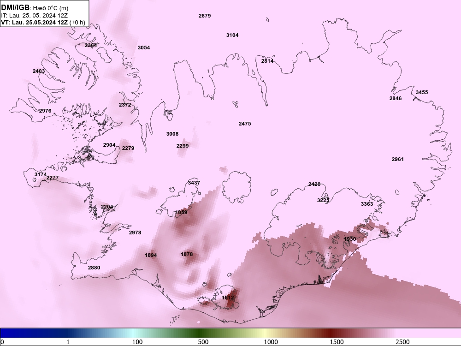This screenshot has width=461, height=346.
Task: Click the map value 2372
Action: (125, 105)
